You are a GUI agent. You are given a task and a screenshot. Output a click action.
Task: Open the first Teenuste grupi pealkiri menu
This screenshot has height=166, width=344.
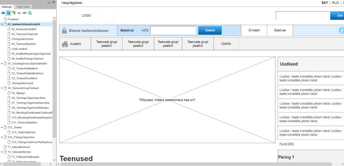point(107,44)
